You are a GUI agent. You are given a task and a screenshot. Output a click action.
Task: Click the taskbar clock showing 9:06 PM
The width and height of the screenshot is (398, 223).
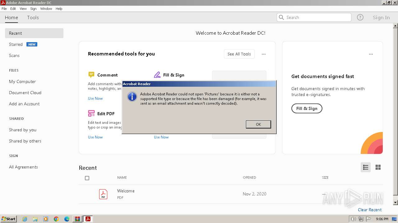382,219
